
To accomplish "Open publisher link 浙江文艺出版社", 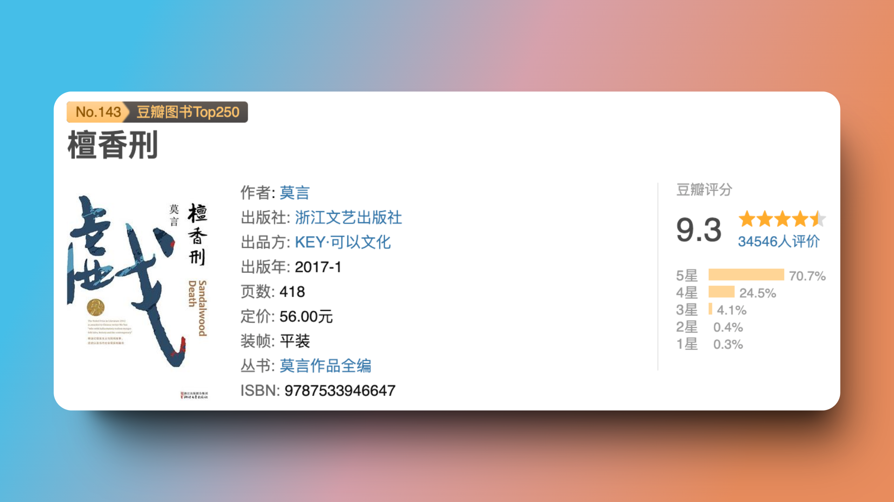I will coord(348,218).
